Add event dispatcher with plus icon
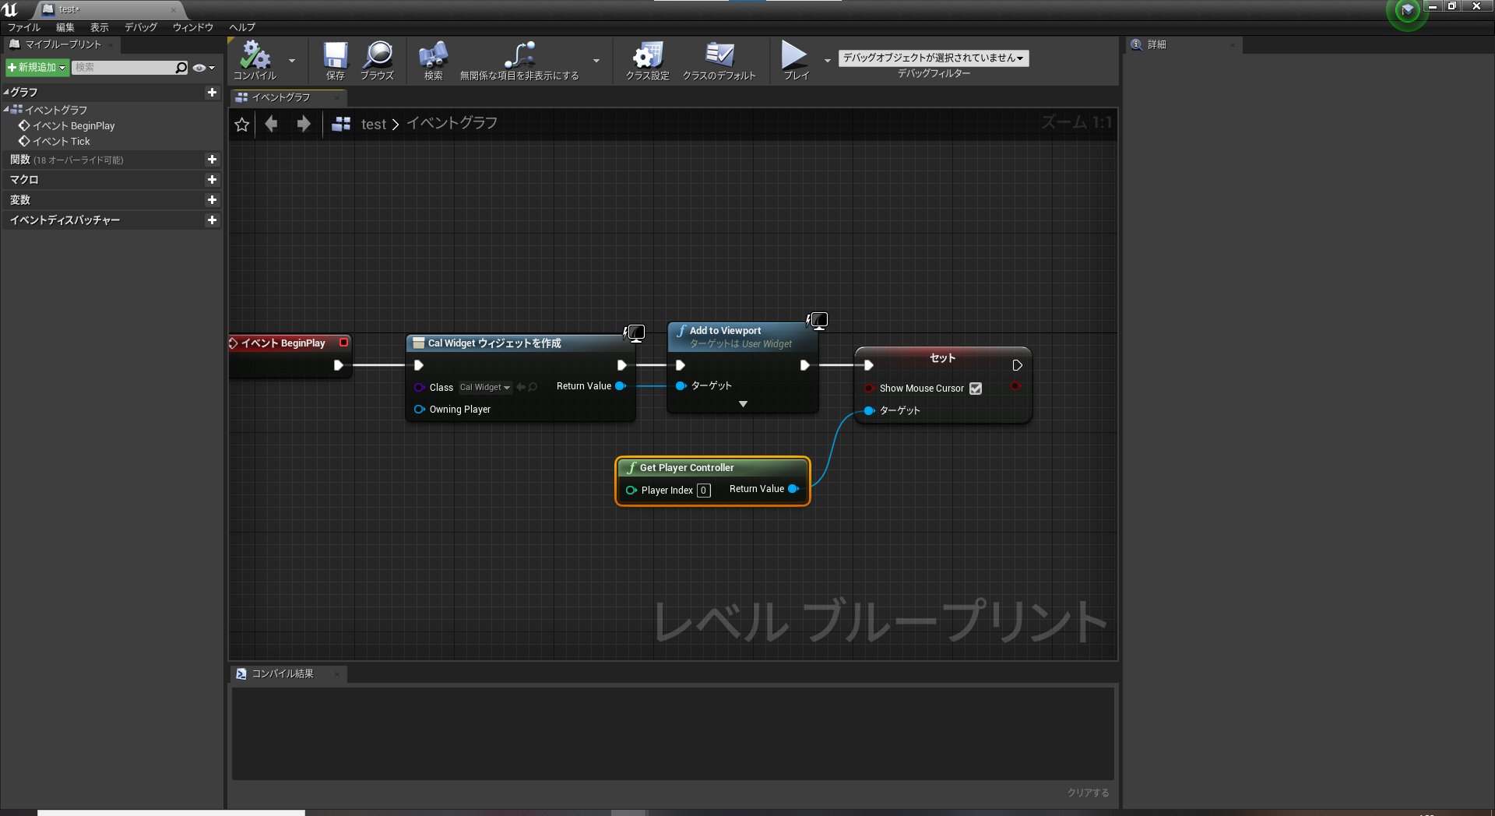The height and width of the screenshot is (816, 1495). (212, 220)
